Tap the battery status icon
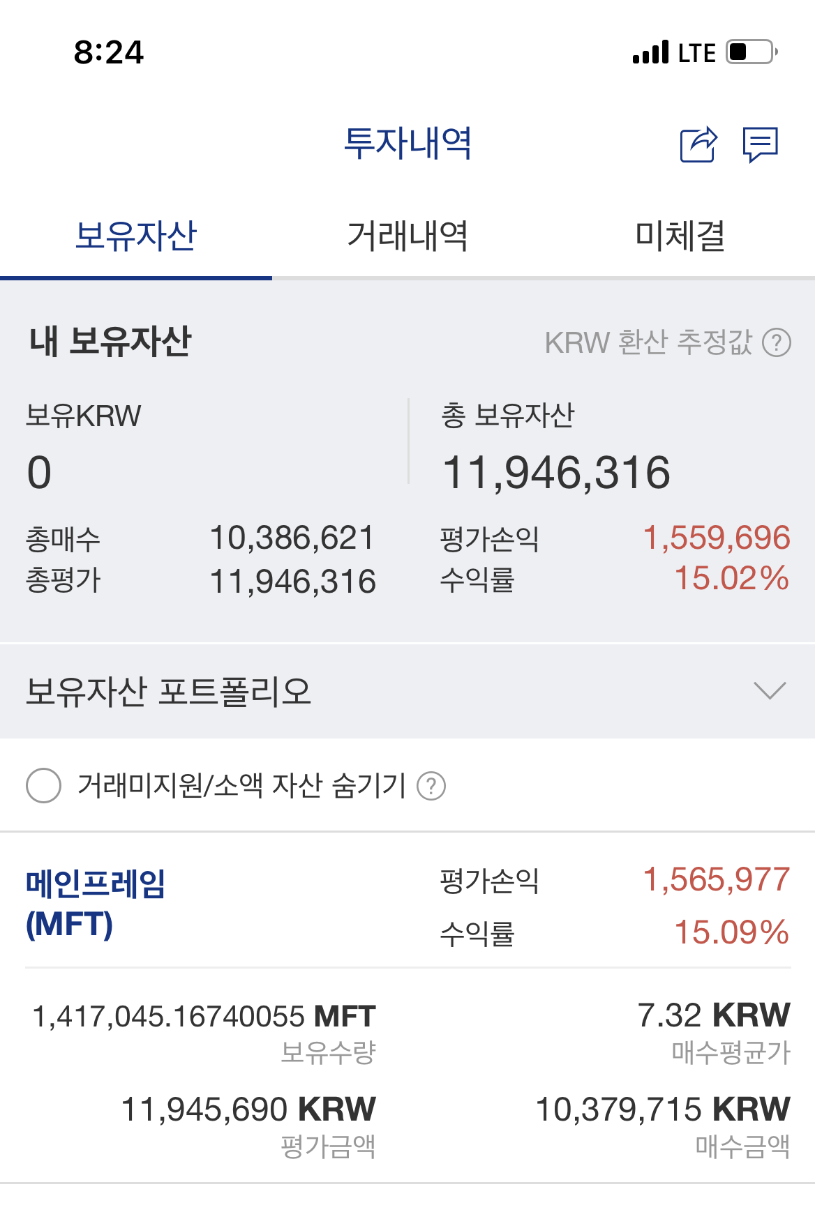 [x=752, y=52]
